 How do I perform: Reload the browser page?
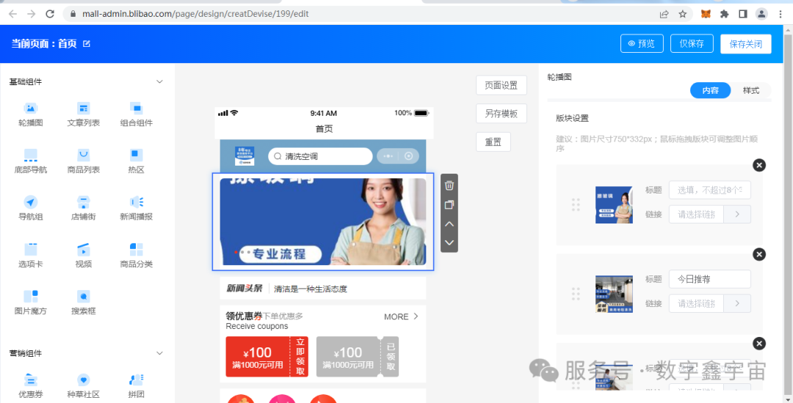[50, 14]
